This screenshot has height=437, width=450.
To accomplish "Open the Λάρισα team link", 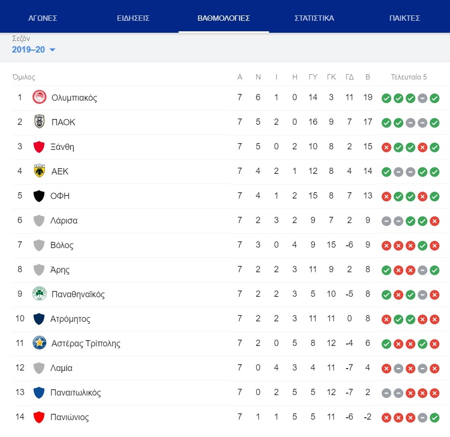I will 64,220.
